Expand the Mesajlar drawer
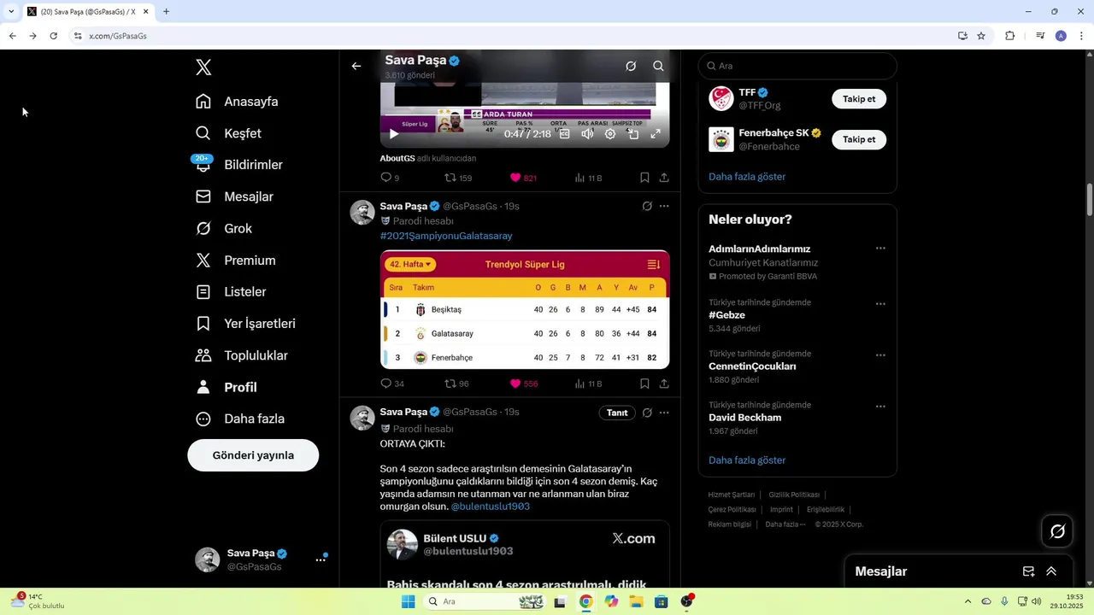Image resolution: width=1094 pixels, height=615 pixels. (x=1051, y=571)
